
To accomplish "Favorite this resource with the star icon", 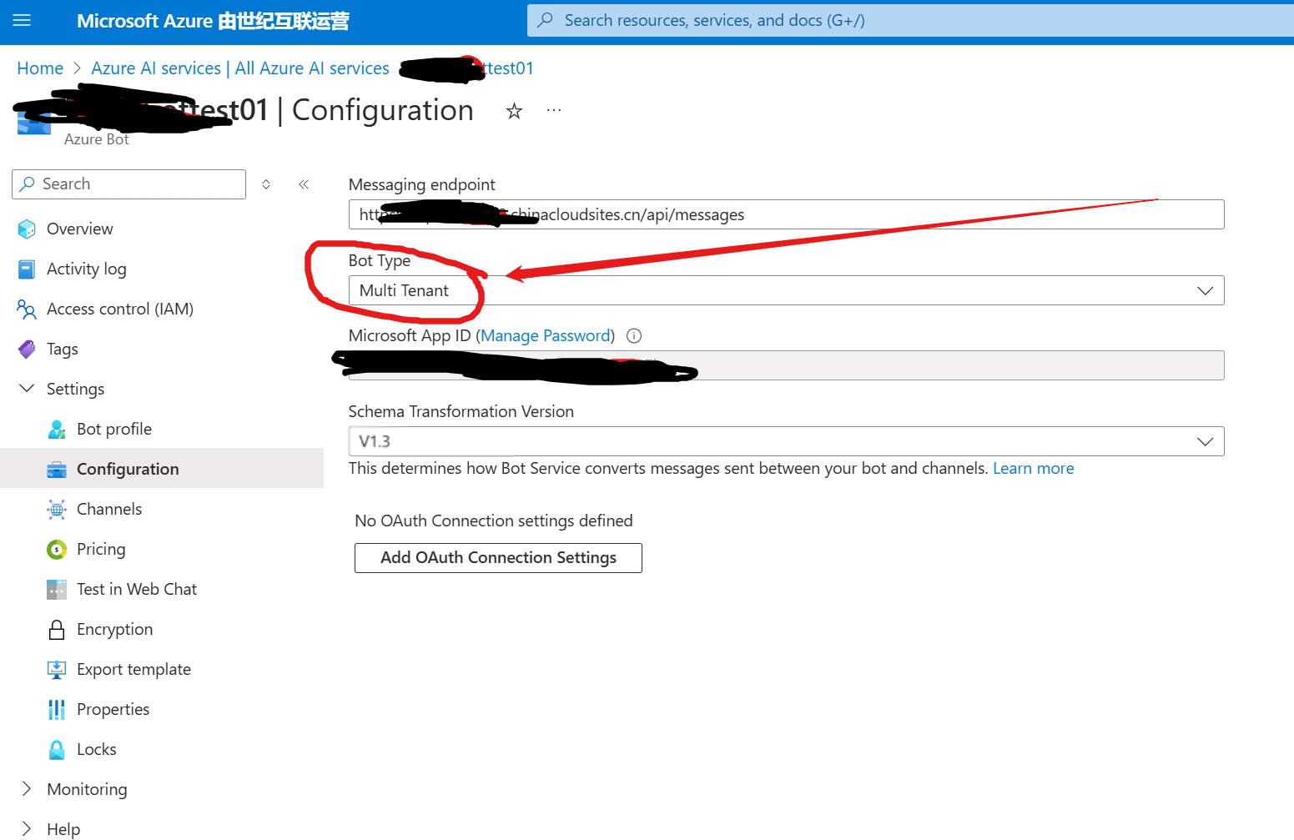I will pyautogui.click(x=514, y=111).
